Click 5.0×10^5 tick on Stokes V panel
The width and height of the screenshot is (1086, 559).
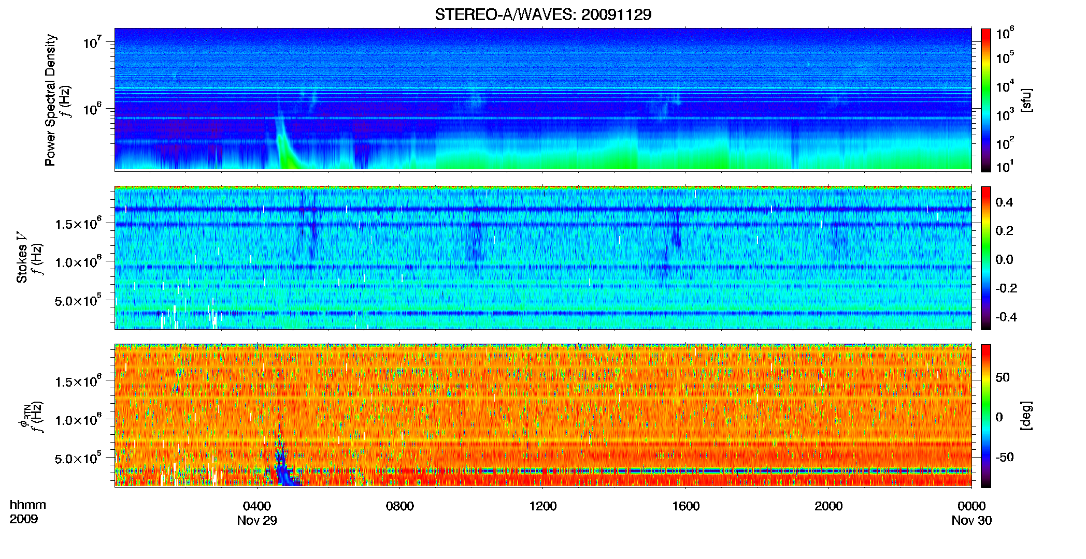point(78,300)
